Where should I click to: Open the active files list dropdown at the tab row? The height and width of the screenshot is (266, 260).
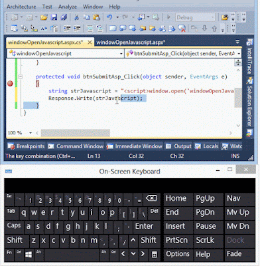(x=237, y=42)
